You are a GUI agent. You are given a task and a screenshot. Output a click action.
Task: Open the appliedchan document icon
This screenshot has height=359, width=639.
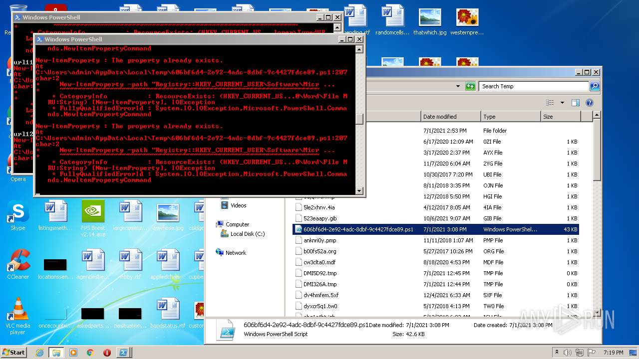pyautogui.click(x=168, y=265)
